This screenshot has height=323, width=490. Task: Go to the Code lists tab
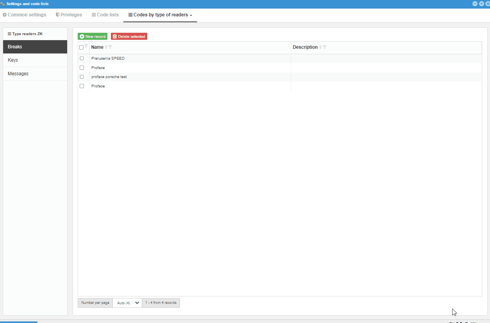pyautogui.click(x=105, y=15)
